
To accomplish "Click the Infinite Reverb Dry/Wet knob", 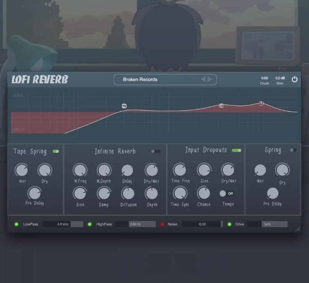I will 151,170.
